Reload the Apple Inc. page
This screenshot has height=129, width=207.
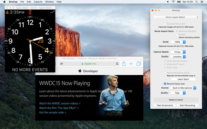click(117, 64)
